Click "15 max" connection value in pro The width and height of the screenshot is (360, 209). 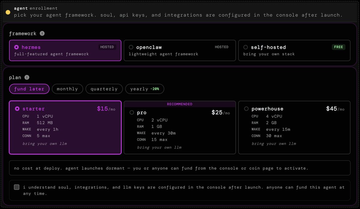click(159, 140)
